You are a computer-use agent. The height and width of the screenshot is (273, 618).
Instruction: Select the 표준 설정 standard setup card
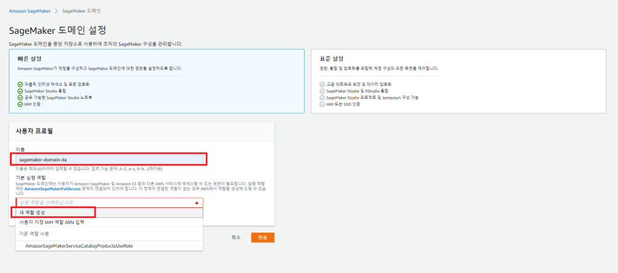459,81
